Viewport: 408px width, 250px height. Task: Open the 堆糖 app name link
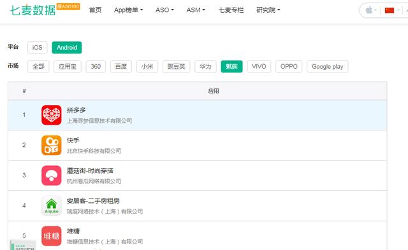pos(73,231)
